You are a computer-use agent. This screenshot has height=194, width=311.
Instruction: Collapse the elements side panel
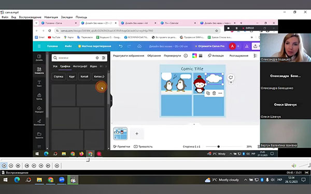(111, 100)
